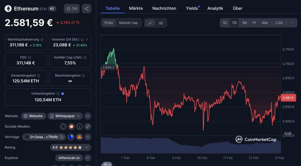Copy the contract address icon
The image size is (301, 166).
point(61,137)
